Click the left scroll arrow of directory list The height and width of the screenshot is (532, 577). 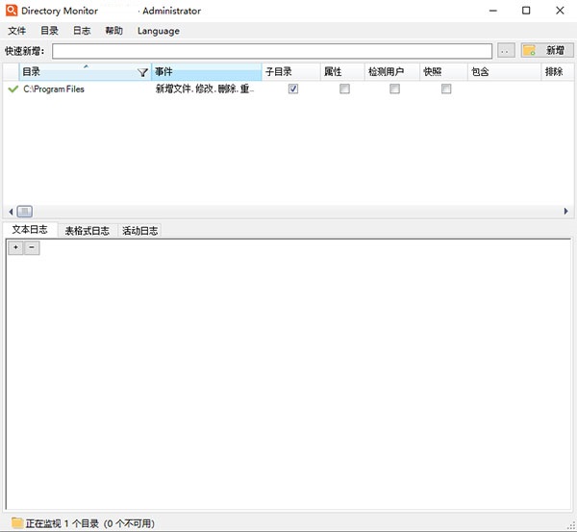(x=11, y=212)
